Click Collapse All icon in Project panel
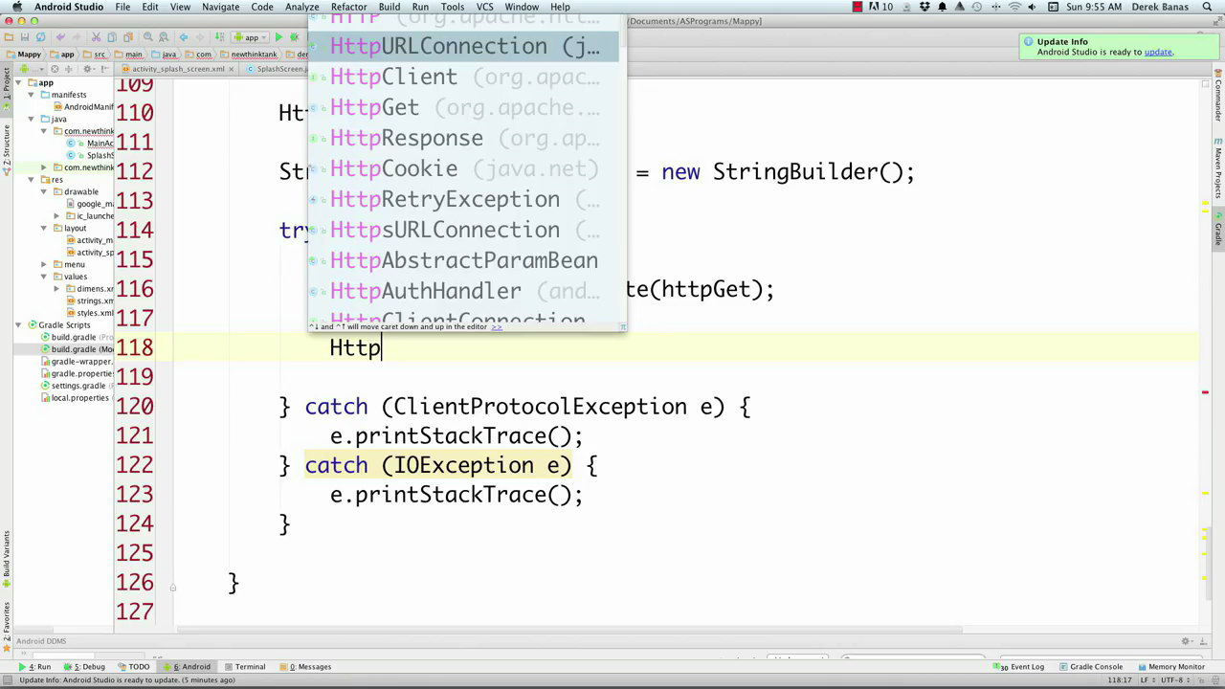The image size is (1225, 689). pos(69,69)
